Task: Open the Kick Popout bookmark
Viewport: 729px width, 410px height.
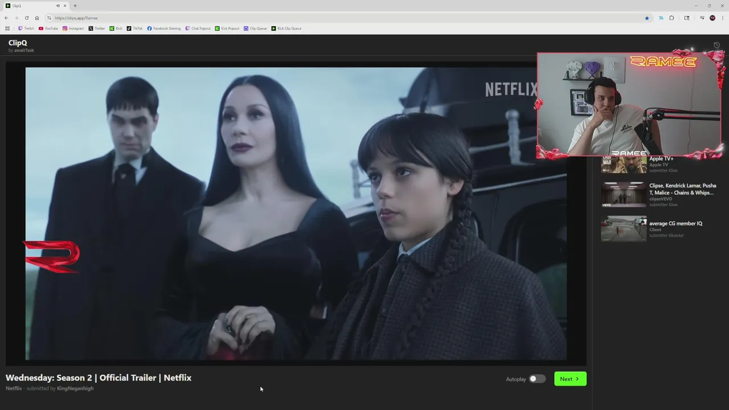Action: 227,28
